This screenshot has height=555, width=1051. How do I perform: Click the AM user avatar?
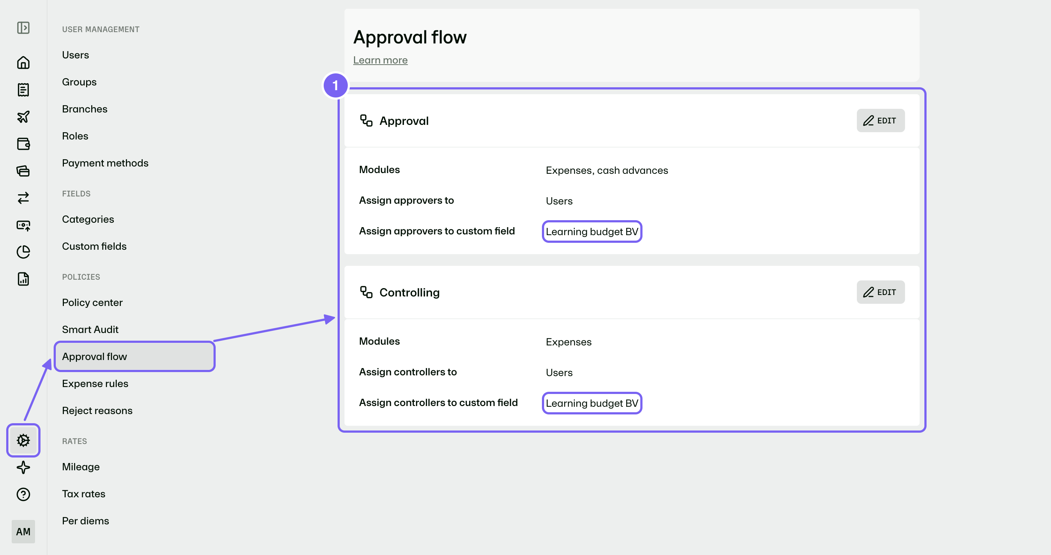[23, 531]
